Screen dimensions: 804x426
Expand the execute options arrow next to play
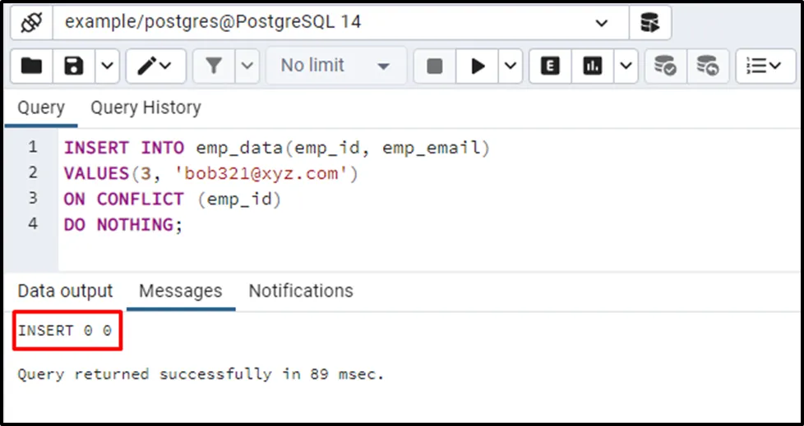pyautogui.click(x=510, y=66)
